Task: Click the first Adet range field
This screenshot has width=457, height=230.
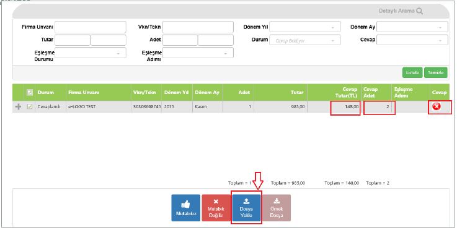Action: (180, 40)
